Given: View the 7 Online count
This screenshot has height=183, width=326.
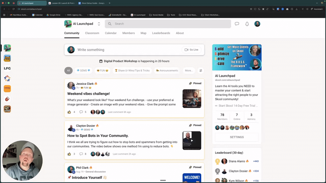Looking at the screenshot, I should coord(237,117).
